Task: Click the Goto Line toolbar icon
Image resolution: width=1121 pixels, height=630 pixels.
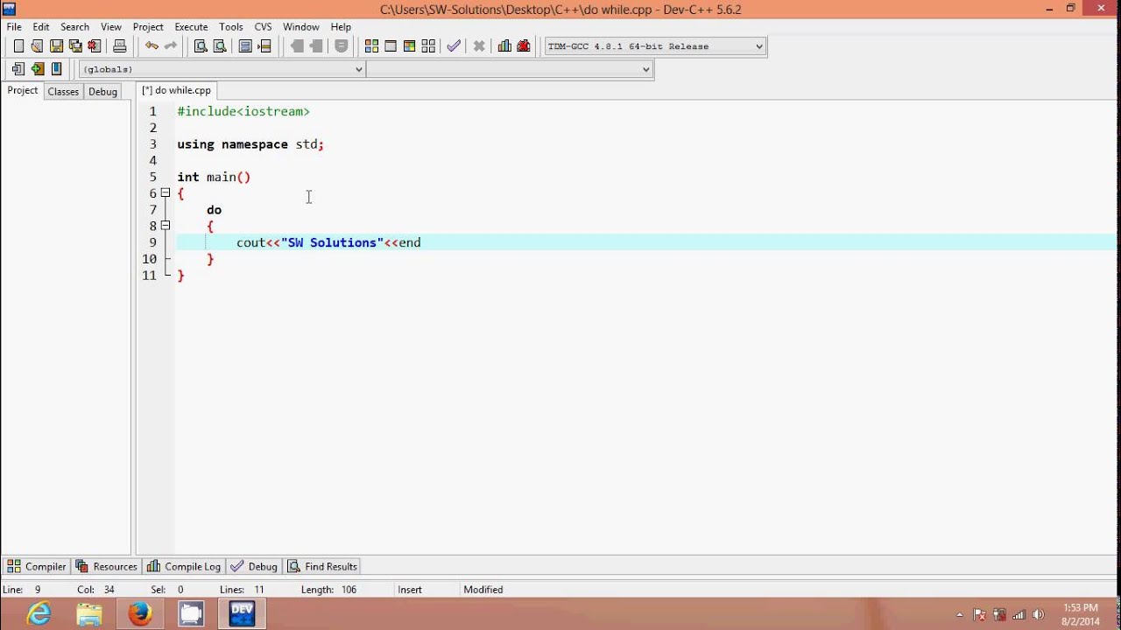Action: 264,46
